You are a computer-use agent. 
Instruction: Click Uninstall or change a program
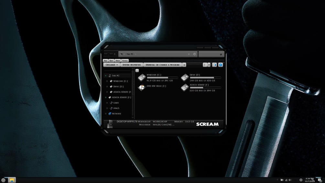tap(162, 65)
